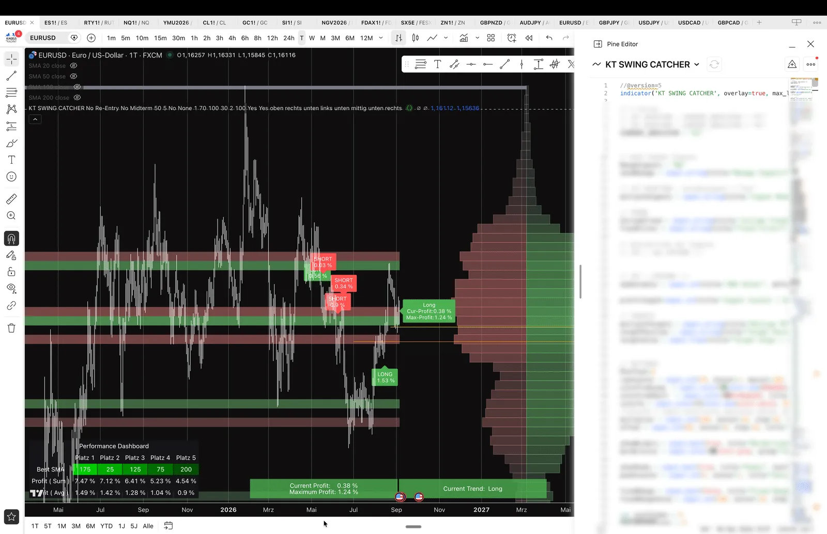Viewport: 827px width, 534px height.
Task: Toggle lock all drawing tools
Action: (11, 272)
